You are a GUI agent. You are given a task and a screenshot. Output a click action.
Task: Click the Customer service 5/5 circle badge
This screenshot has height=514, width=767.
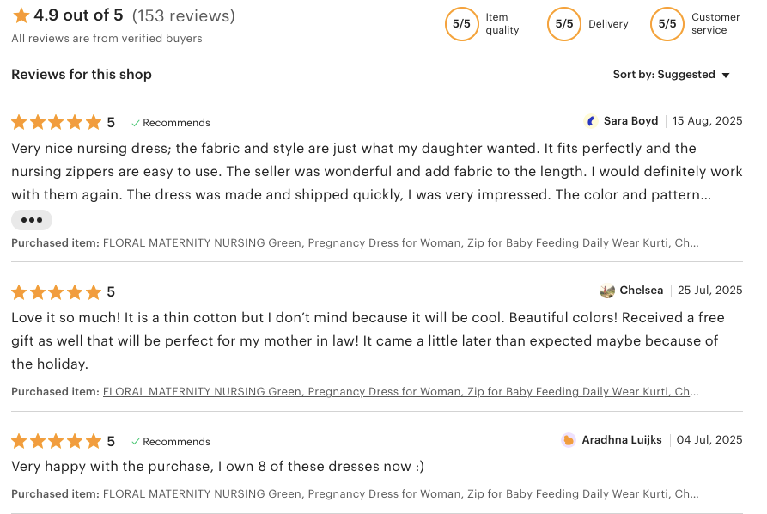click(x=667, y=24)
